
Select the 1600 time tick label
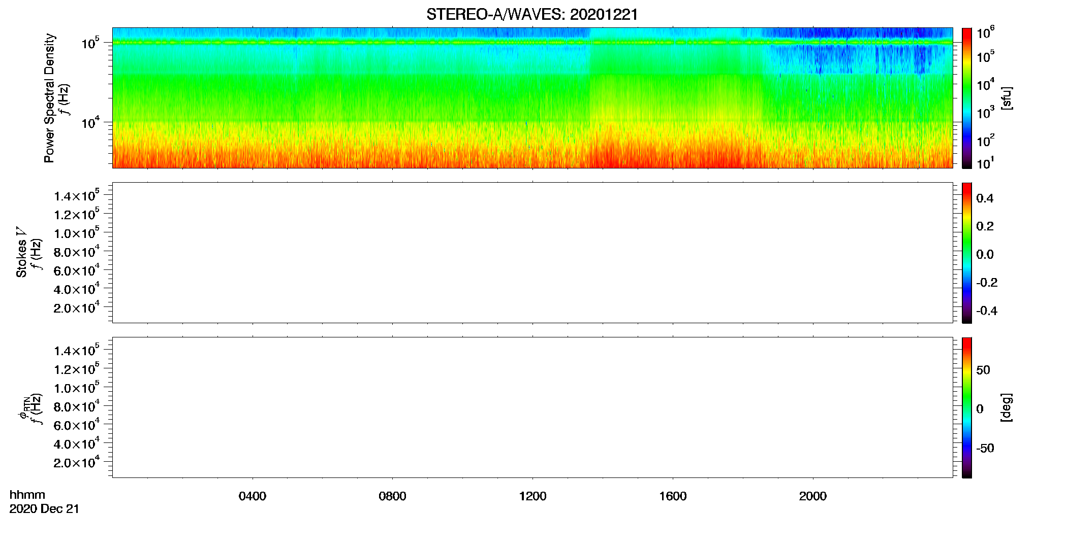pos(673,496)
